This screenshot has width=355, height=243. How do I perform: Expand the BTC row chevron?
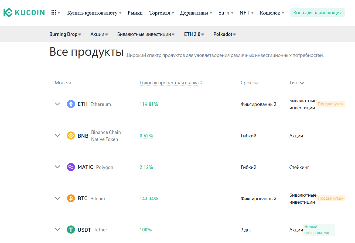pos(57,198)
